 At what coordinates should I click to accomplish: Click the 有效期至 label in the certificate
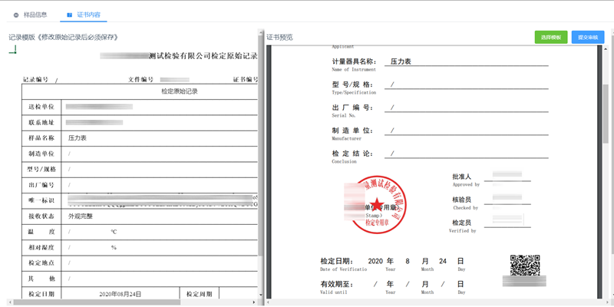[x=337, y=284]
